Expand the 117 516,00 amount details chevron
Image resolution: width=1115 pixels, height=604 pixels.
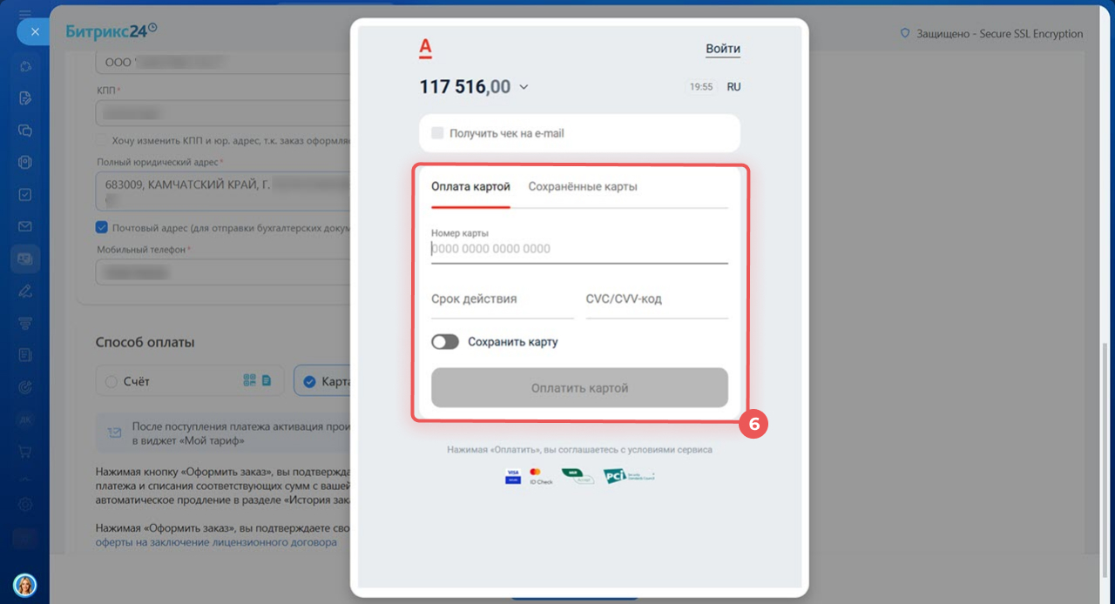click(524, 87)
